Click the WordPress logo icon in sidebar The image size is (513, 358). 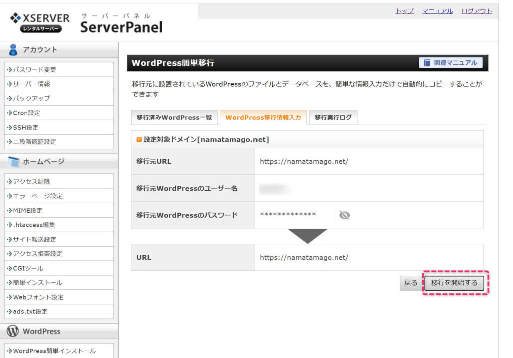(x=13, y=331)
